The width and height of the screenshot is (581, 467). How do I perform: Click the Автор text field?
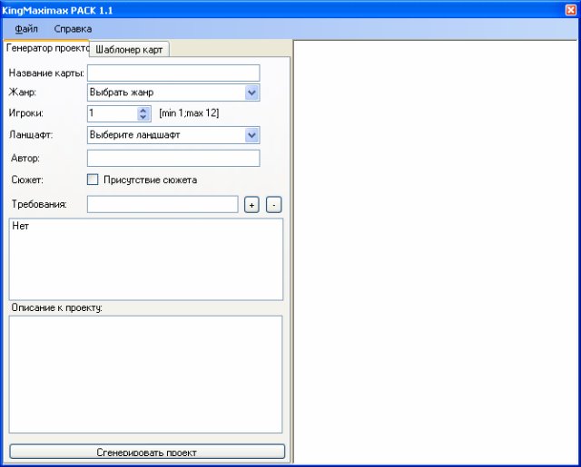[173, 159]
